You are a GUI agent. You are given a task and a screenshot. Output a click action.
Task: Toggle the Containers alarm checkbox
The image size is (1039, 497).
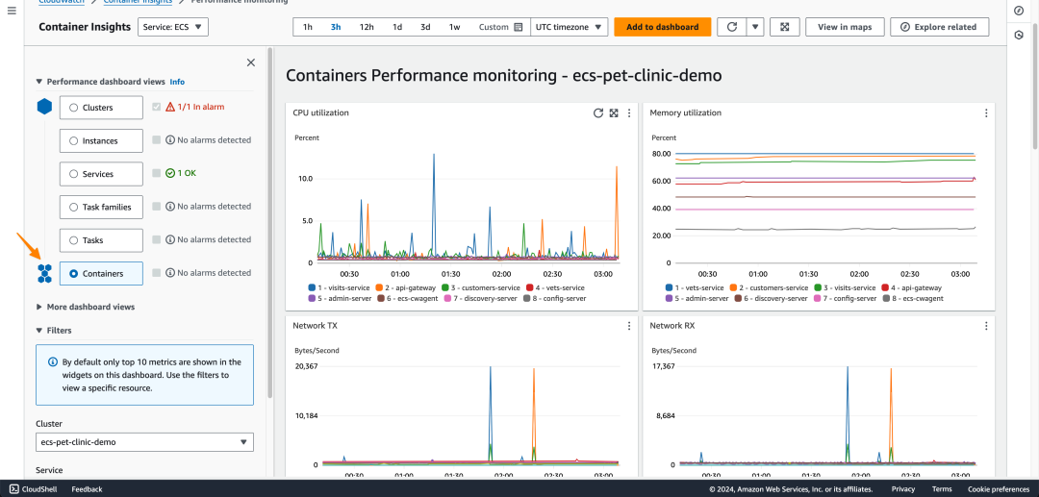click(x=157, y=272)
